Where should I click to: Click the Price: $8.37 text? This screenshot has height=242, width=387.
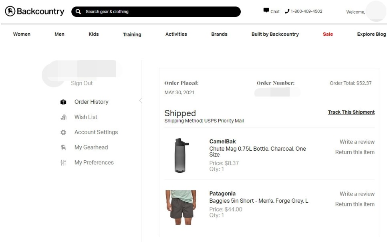coord(224,163)
